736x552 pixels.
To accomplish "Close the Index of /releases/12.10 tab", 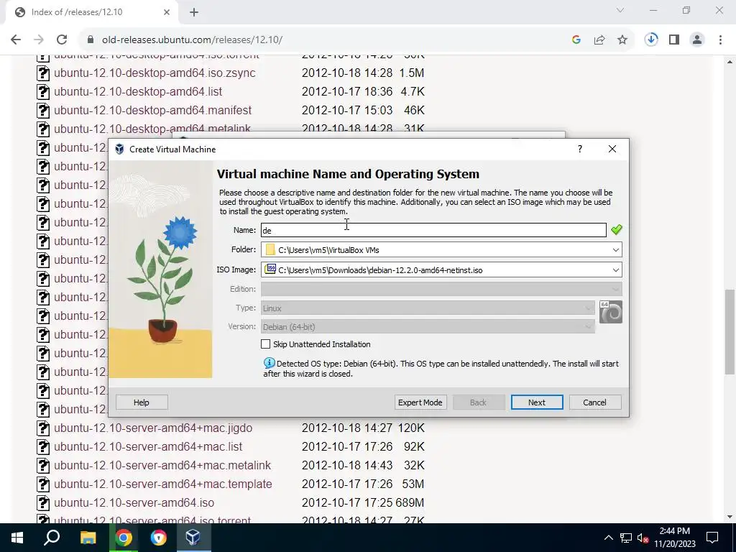I will (167, 12).
